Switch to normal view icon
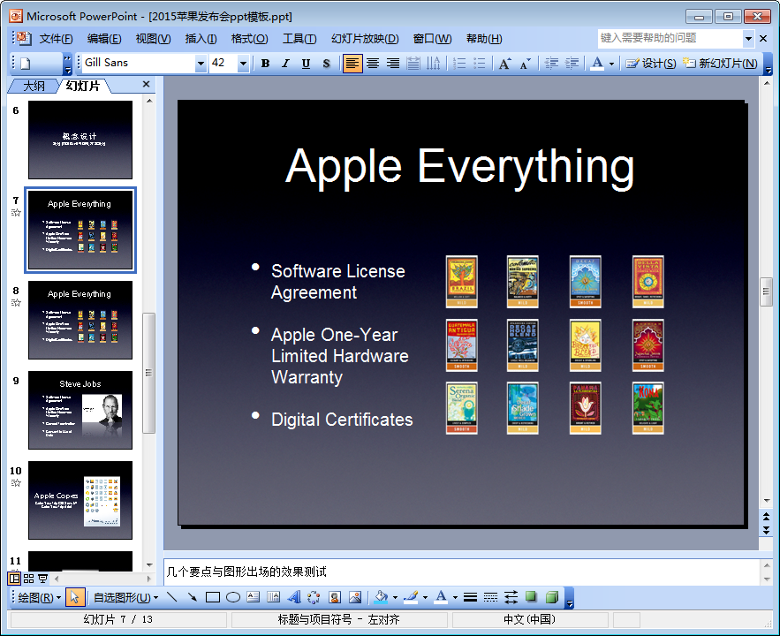The height and width of the screenshot is (636, 780). coord(14,579)
